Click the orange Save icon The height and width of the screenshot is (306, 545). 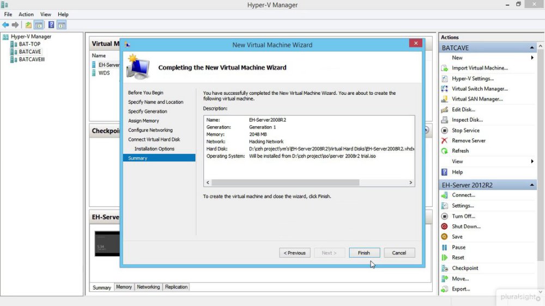coord(445,236)
